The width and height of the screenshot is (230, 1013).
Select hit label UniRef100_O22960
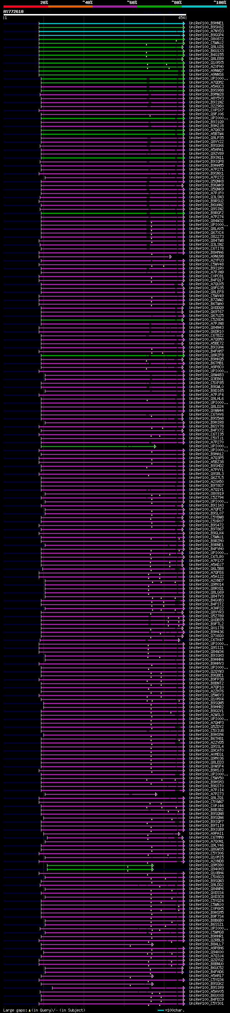(206, 106)
